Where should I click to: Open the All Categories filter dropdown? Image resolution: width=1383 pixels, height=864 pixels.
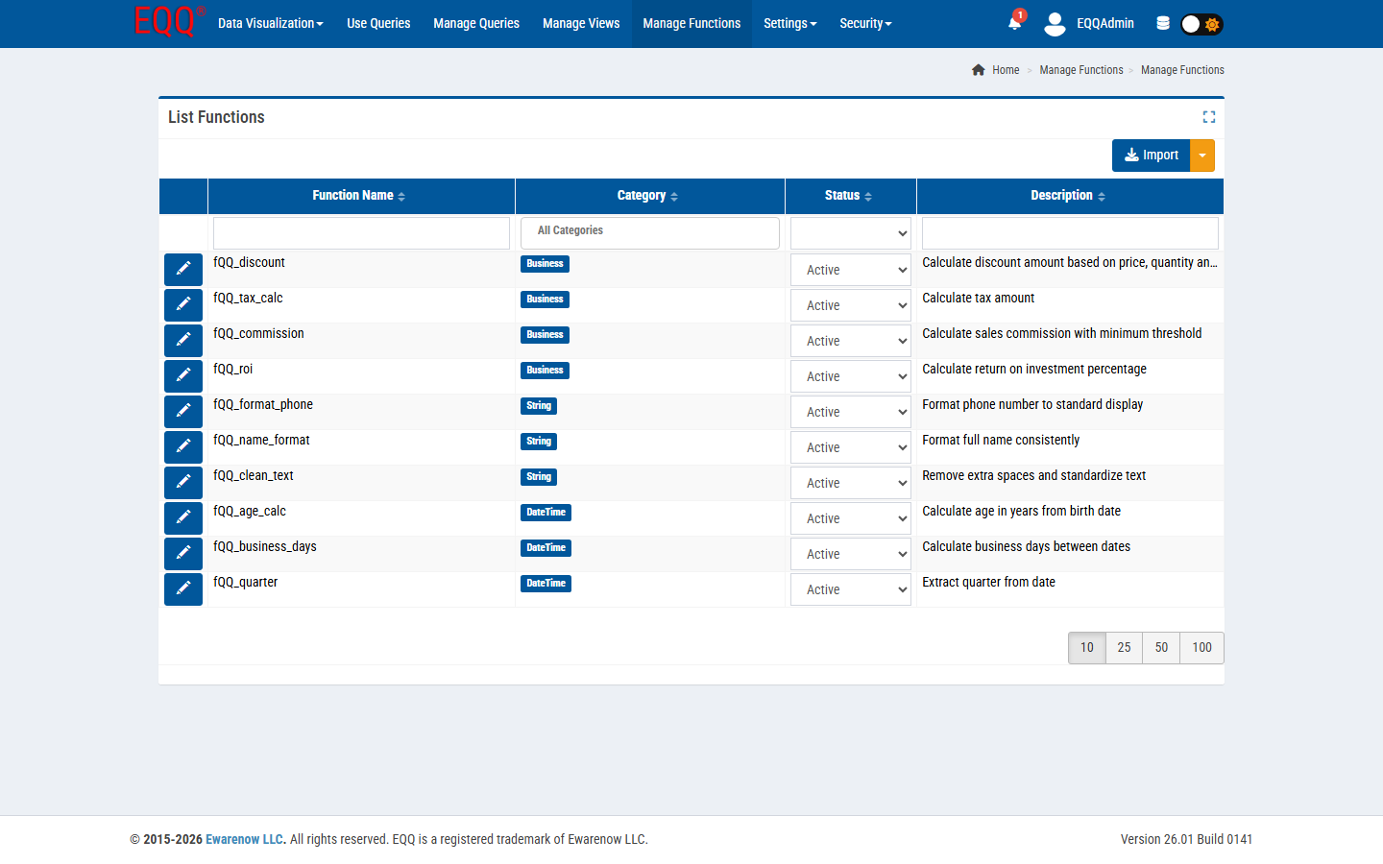click(650, 232)
